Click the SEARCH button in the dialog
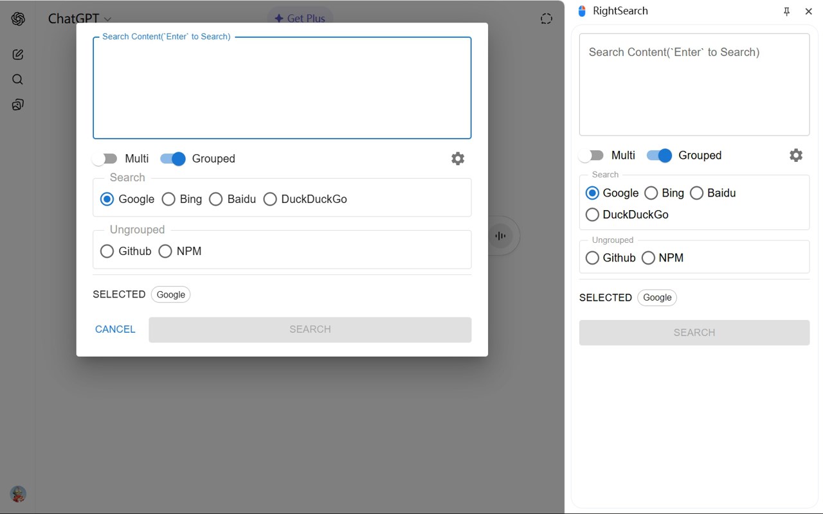Viewport: 823px width, 514px height. (310, 330)
